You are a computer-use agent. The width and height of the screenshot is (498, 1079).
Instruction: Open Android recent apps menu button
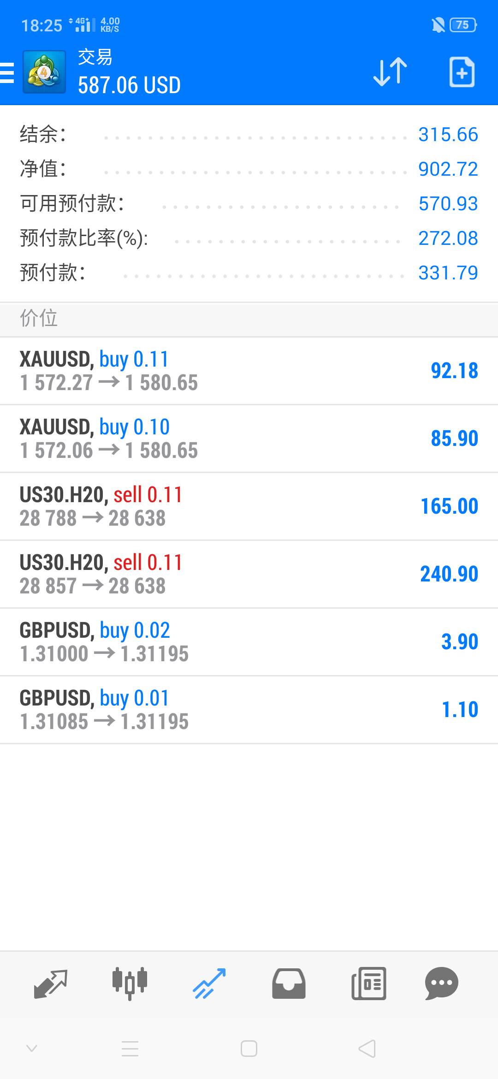point(130,1049)
